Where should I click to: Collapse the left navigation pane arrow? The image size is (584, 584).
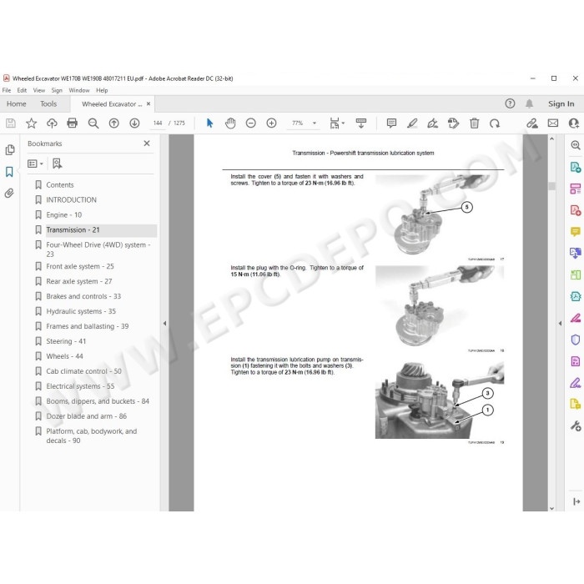point(164,324)
